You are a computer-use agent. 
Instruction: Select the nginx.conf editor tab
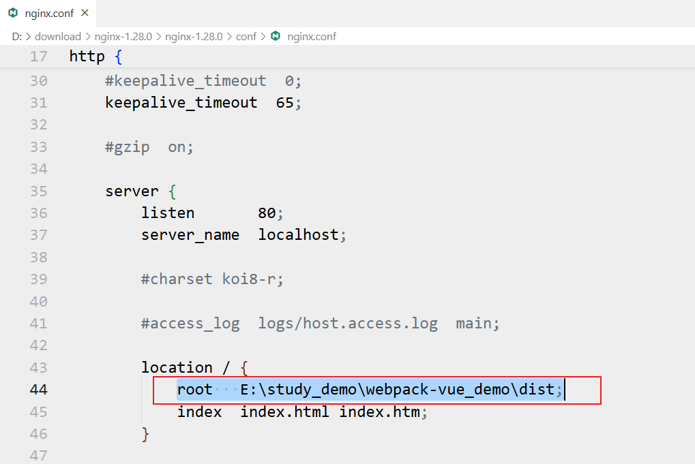[x=48, y=13]
